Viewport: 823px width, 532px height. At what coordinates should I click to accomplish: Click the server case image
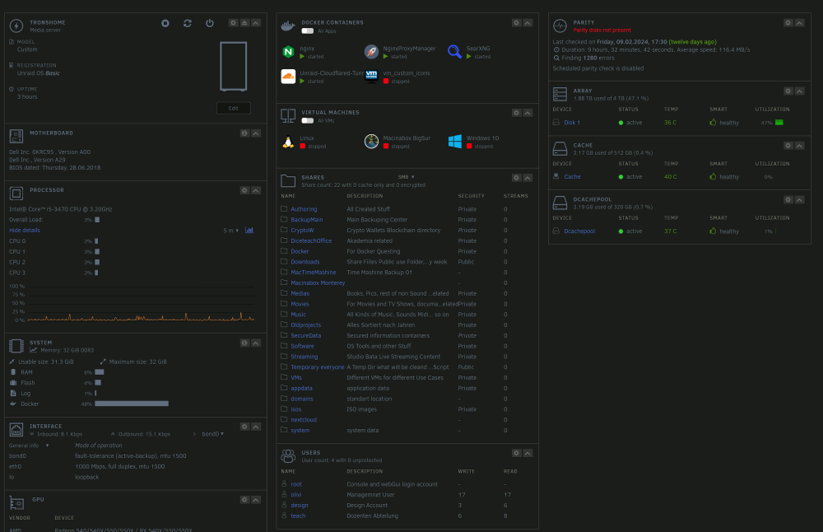234,66
